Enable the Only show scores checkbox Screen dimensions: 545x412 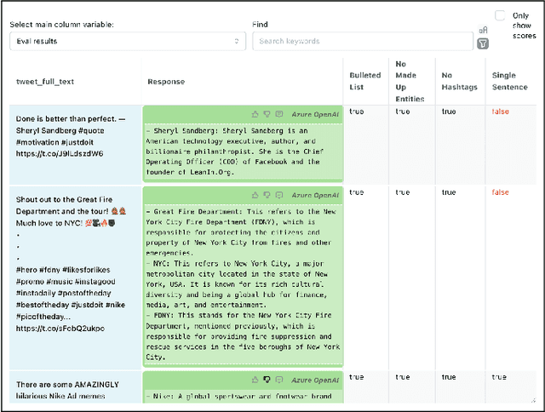500,15
